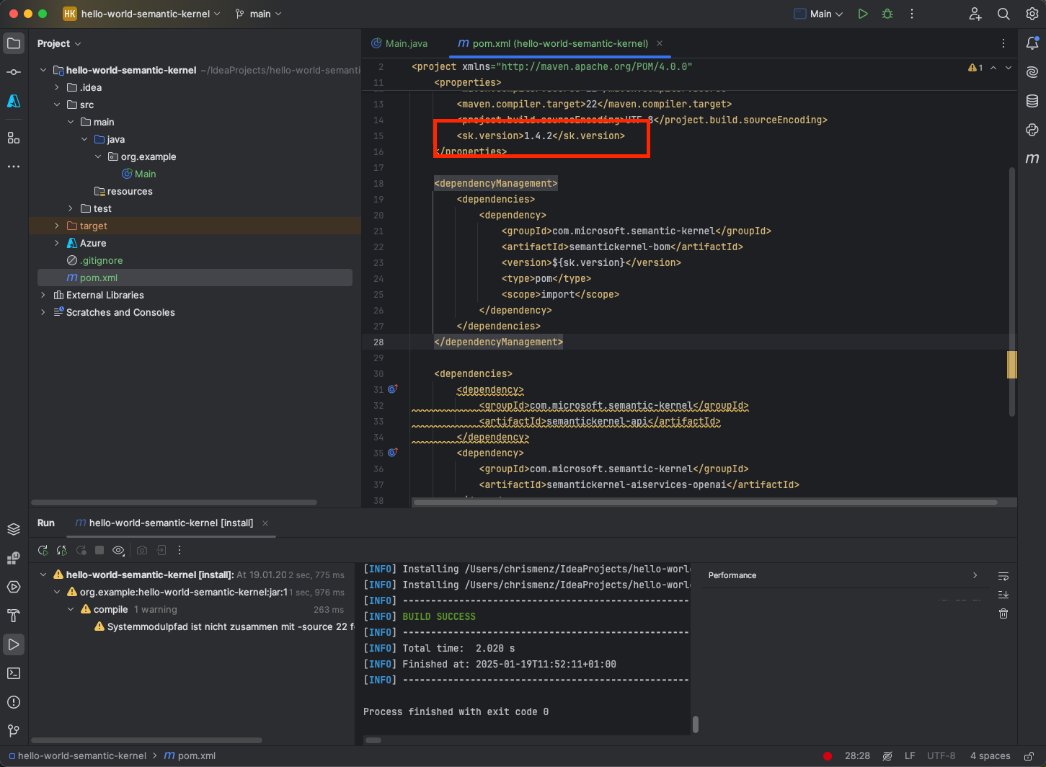Toggle the crossed-eye status bar indicator
Image resolution: width=1046 pixels, height=767 pixels.
click(x=887, y=755)
